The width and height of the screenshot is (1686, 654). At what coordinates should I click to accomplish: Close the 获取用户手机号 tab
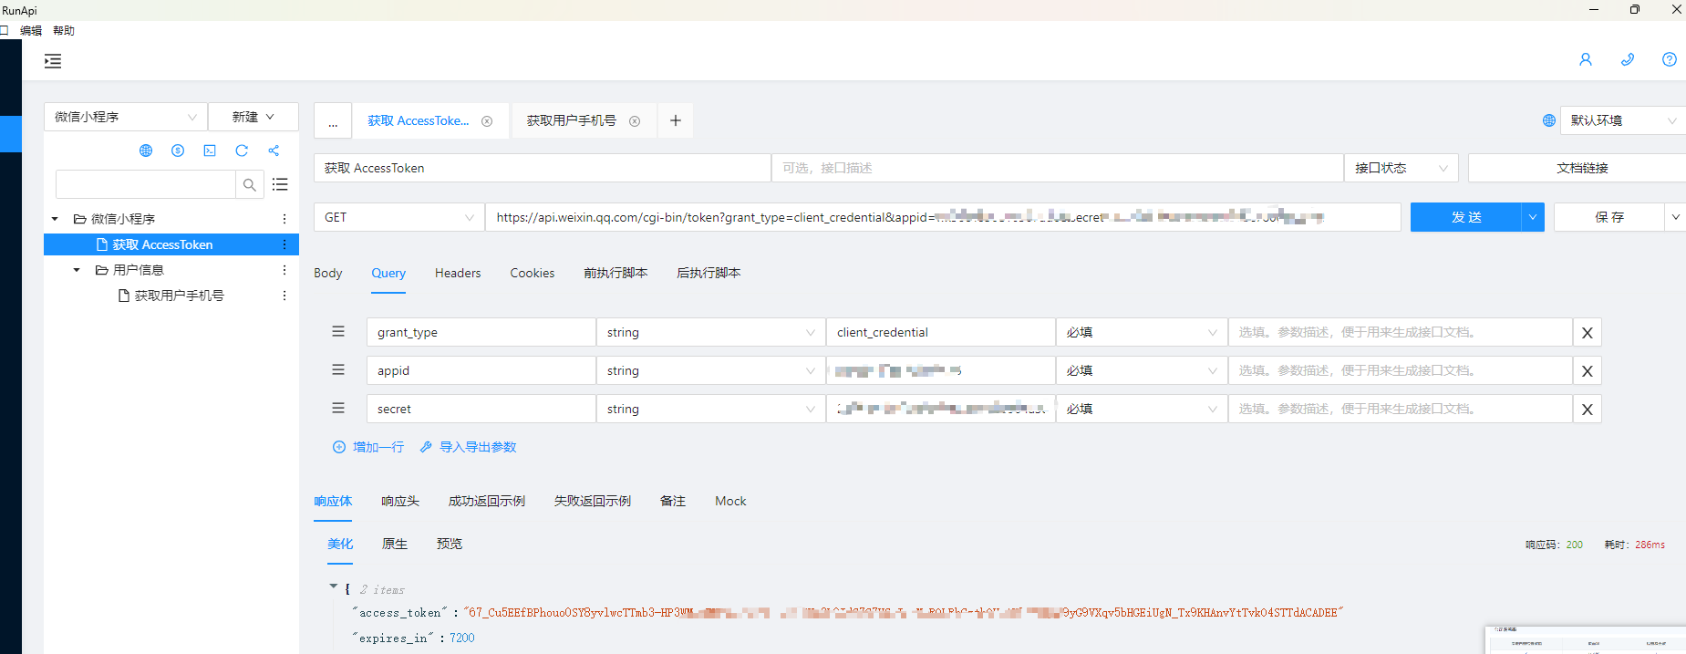[635, 121]
